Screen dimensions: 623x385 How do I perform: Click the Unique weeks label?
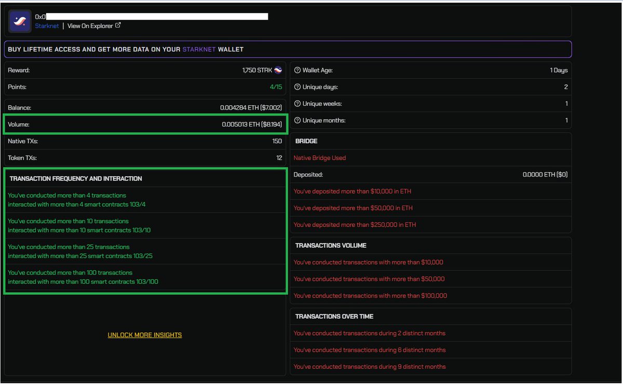[322, 104]
